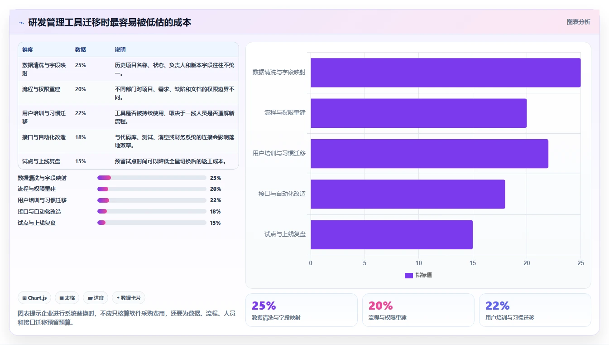Click description starting 预留试点时间
Screen dimensions: 609x345
[x=171, y=161]
